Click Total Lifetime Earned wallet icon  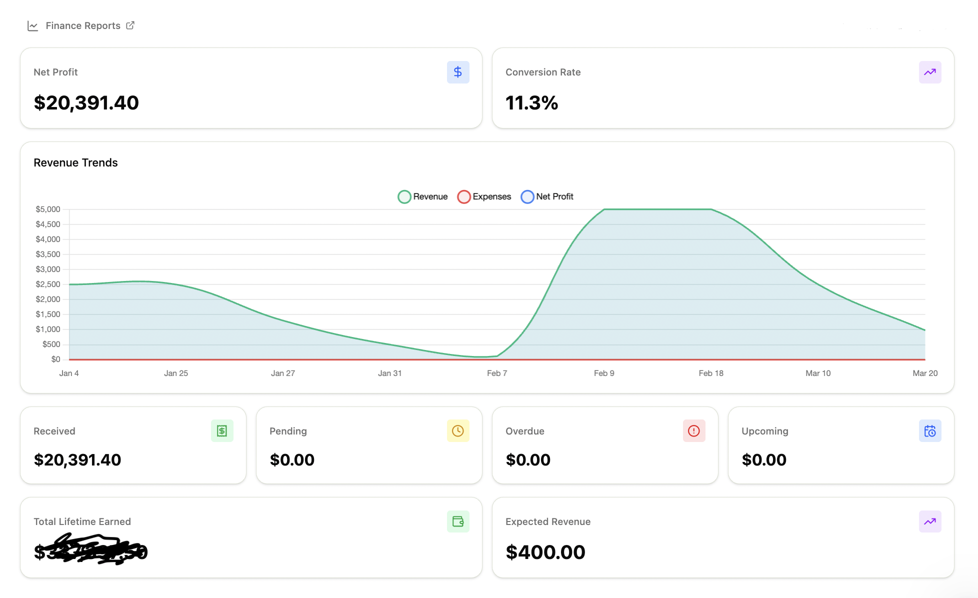[457, 521]
